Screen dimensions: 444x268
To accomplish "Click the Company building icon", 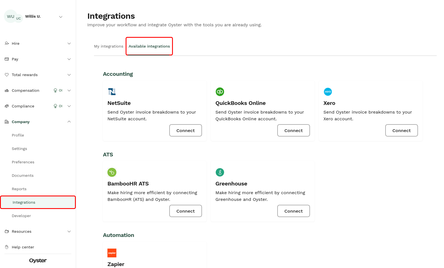I will click(7, 122).
